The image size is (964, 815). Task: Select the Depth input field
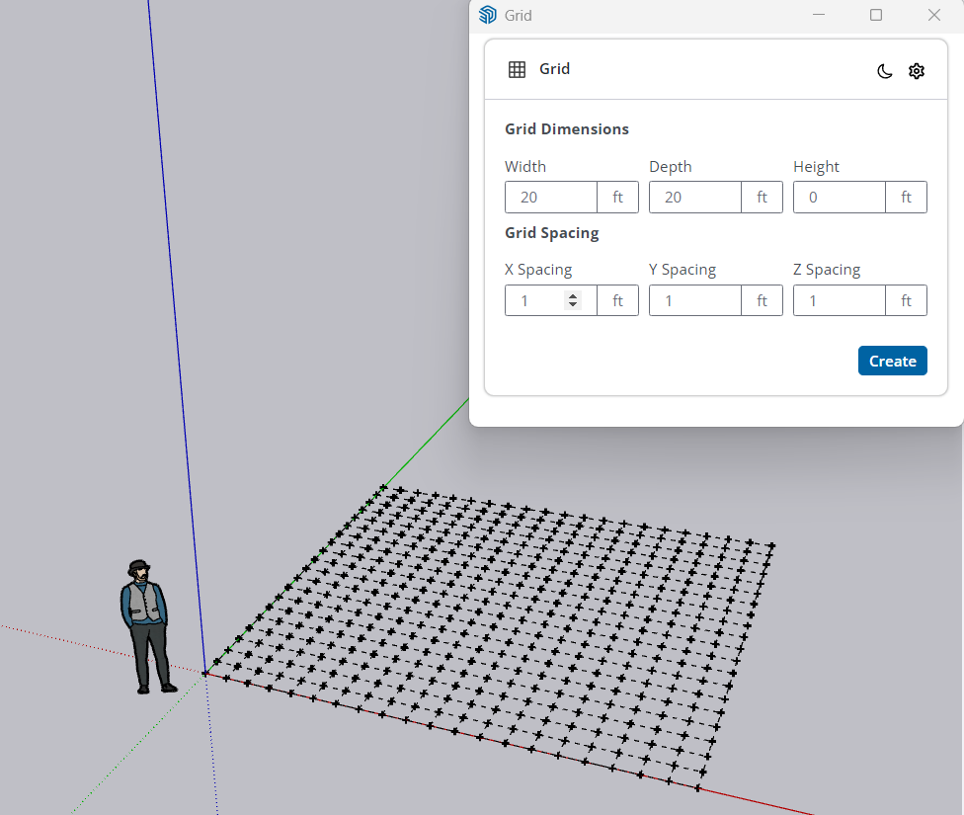click(x=694, y=197)
